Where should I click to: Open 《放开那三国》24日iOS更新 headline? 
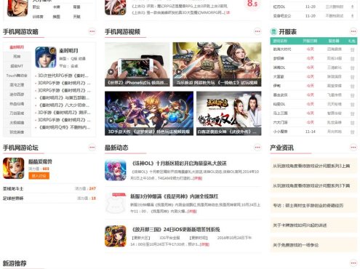(175, 229)
